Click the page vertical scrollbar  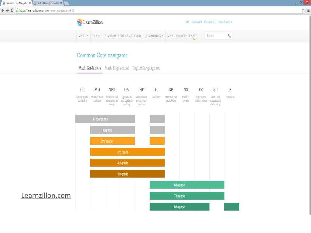pos(310,115)
